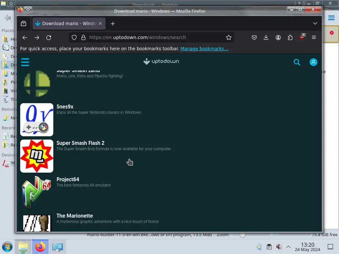The height and width of the screenshot is (254, 339).
Task: Open the Save to Pocket icon
Action: tap(254, 38)
